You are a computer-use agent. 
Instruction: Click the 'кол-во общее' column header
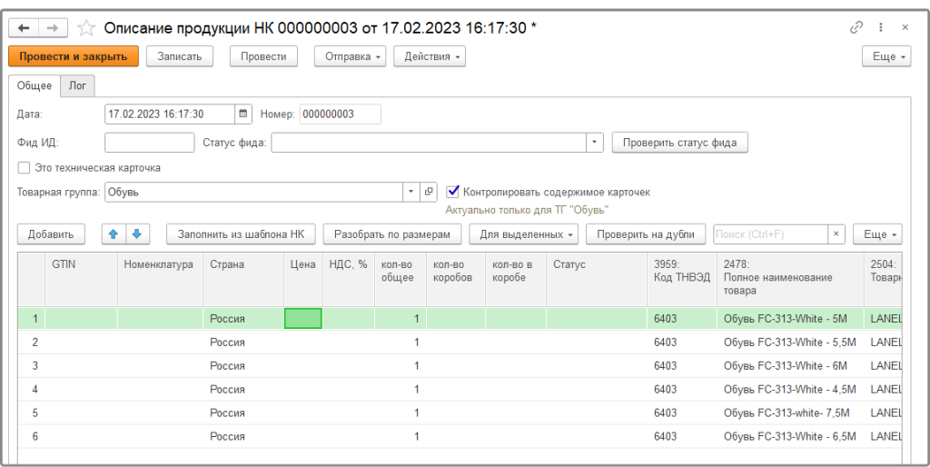point(401,279)
